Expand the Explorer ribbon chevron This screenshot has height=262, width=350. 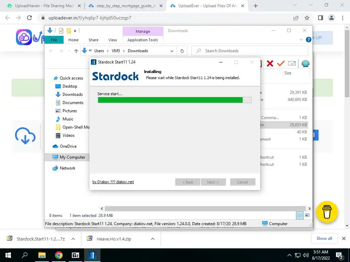point(301,40)
